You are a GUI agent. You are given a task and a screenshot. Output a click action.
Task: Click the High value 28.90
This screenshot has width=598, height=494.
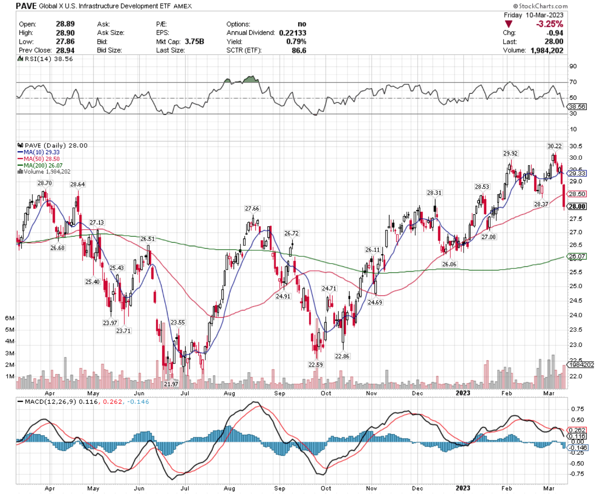tap(65, 33)
